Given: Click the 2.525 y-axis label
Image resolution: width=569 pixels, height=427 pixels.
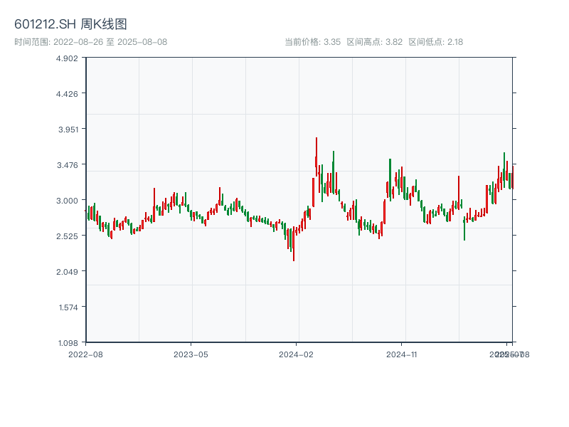Looking at the screenshot, I should (x=67, y=236).
